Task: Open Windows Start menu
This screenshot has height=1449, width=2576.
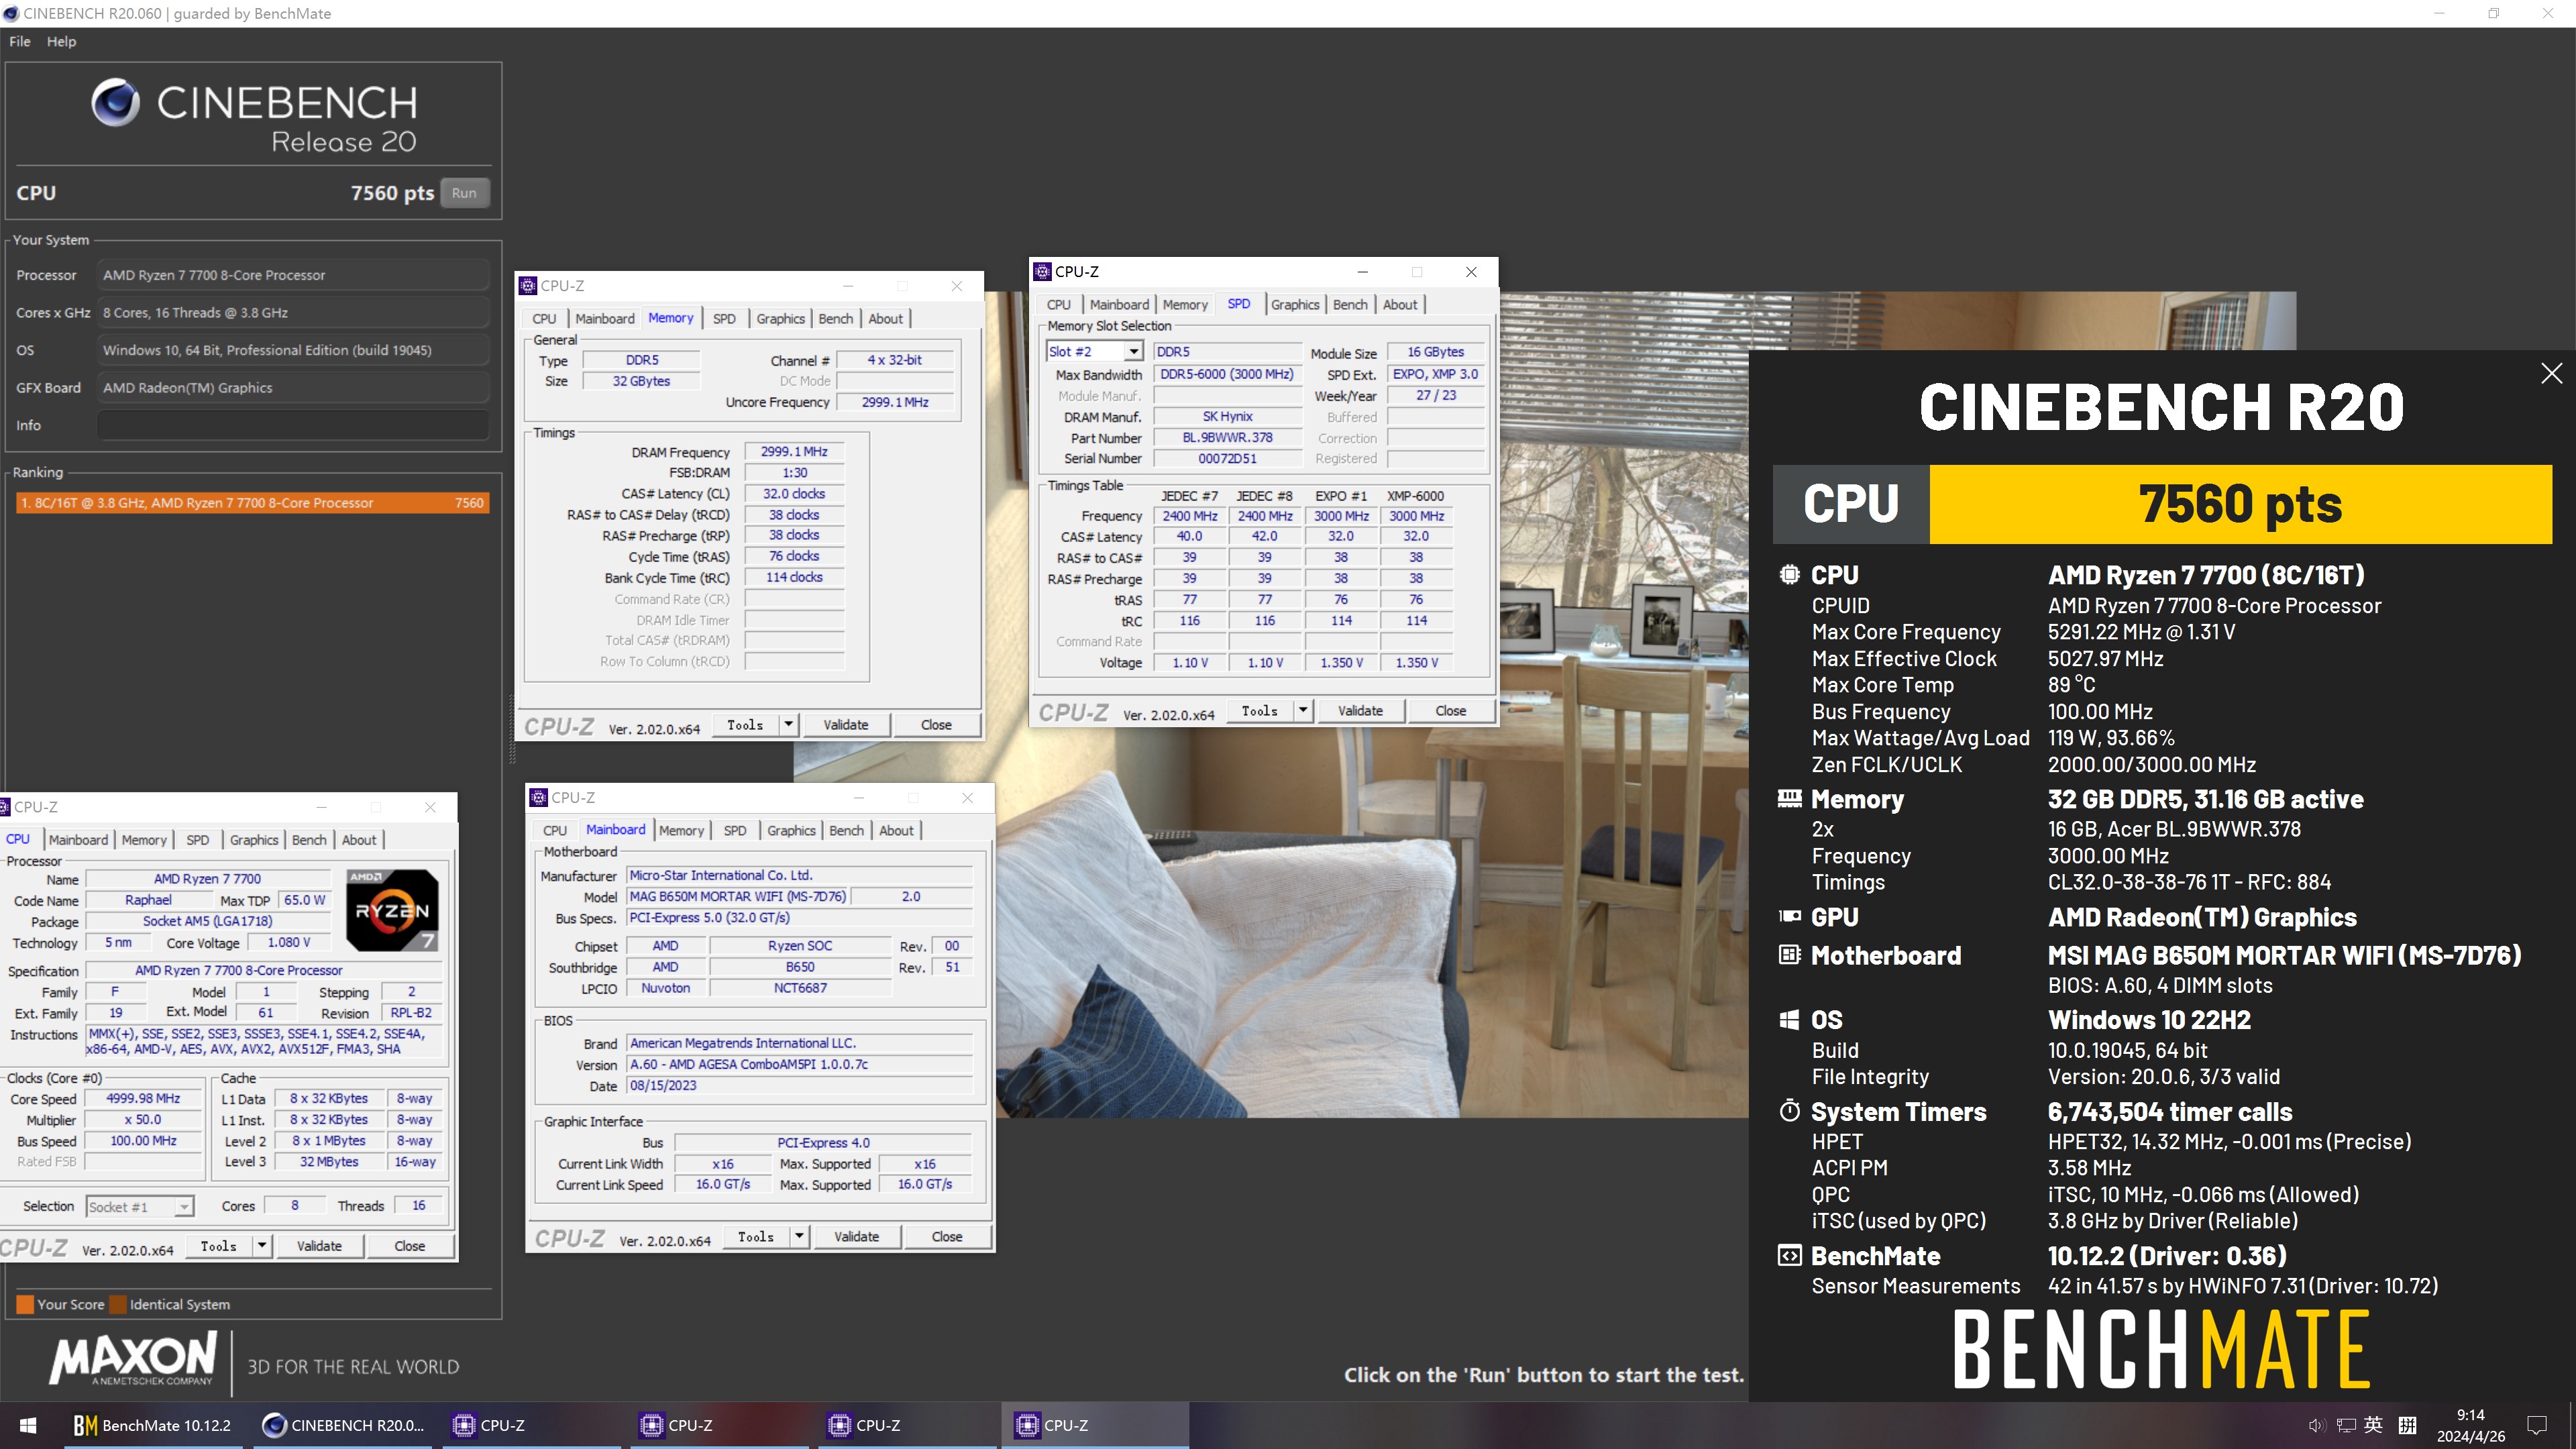Action: 28,1425
